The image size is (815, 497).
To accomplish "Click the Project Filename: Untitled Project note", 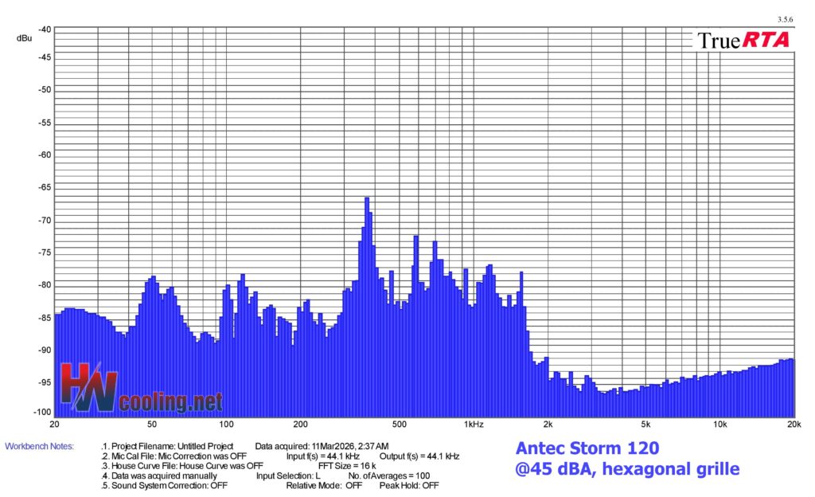I will 169,446.
